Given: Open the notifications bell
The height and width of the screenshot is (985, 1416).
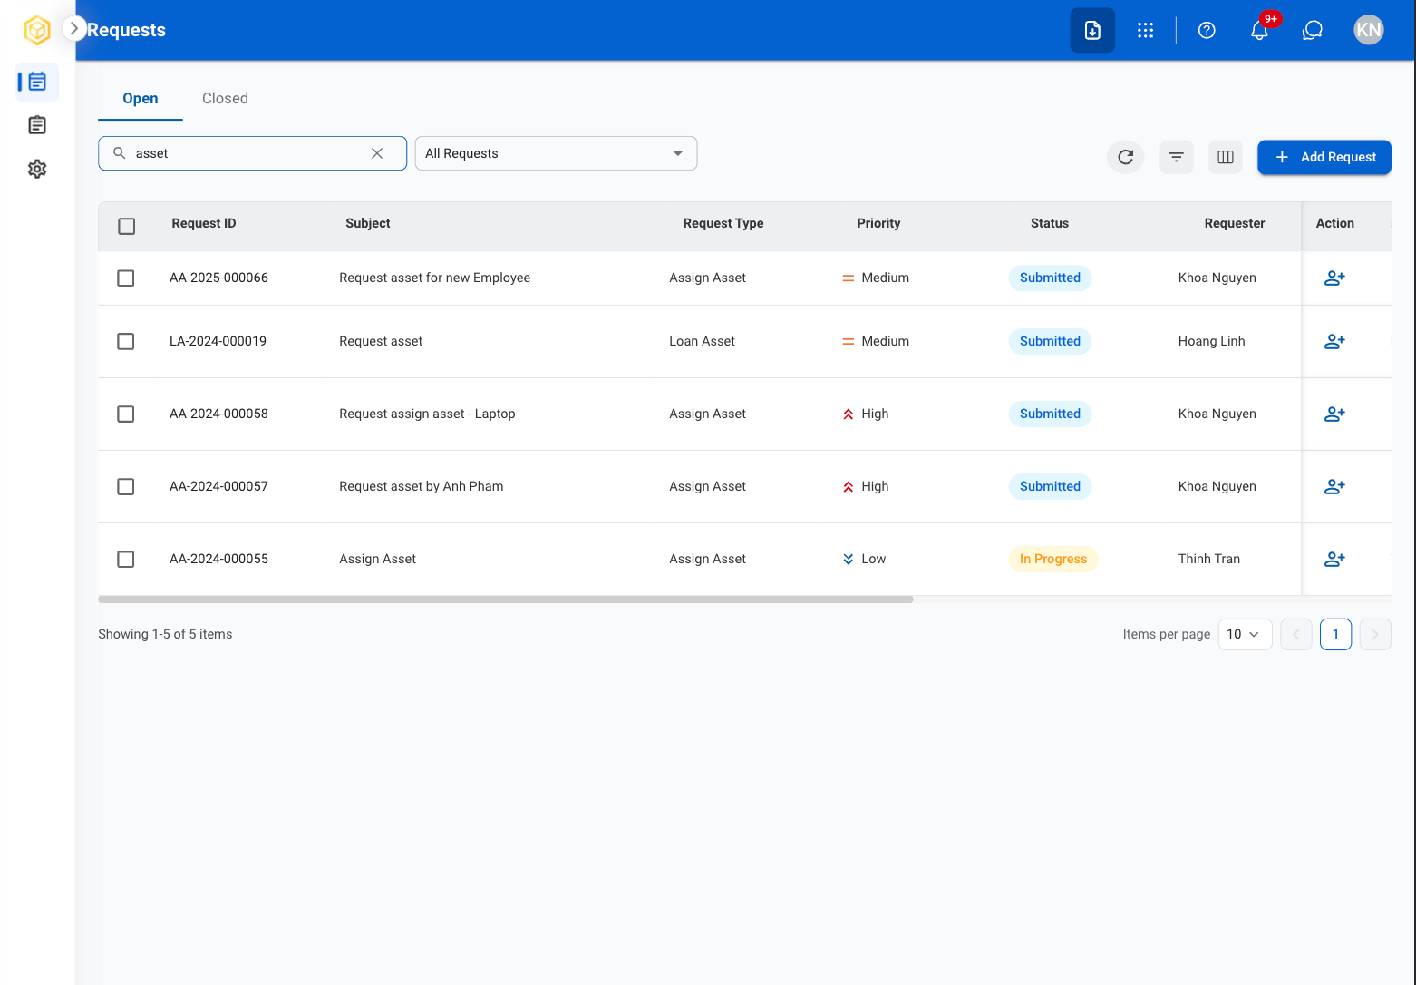Looking at the screenshot, I should click(x=1259, y=30).
